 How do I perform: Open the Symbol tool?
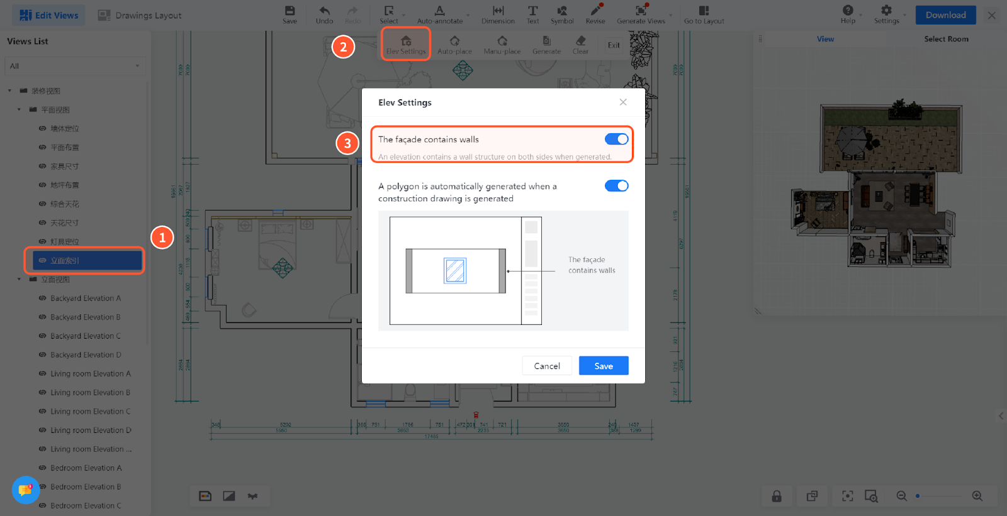coord(562,11)
